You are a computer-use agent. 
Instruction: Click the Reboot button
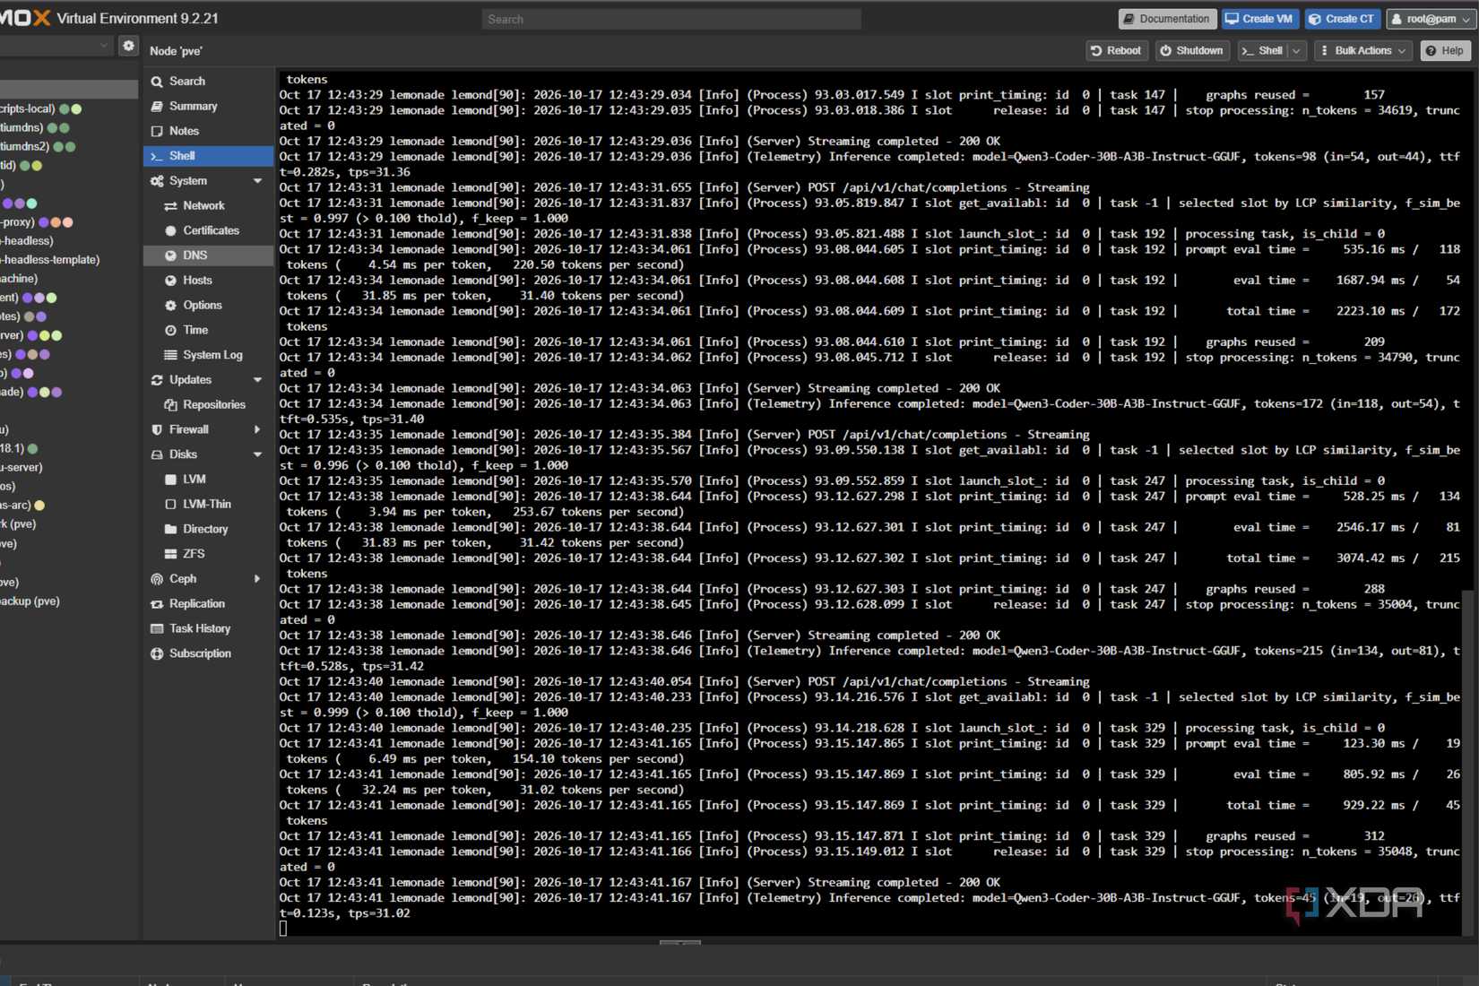coord(1116,51)
